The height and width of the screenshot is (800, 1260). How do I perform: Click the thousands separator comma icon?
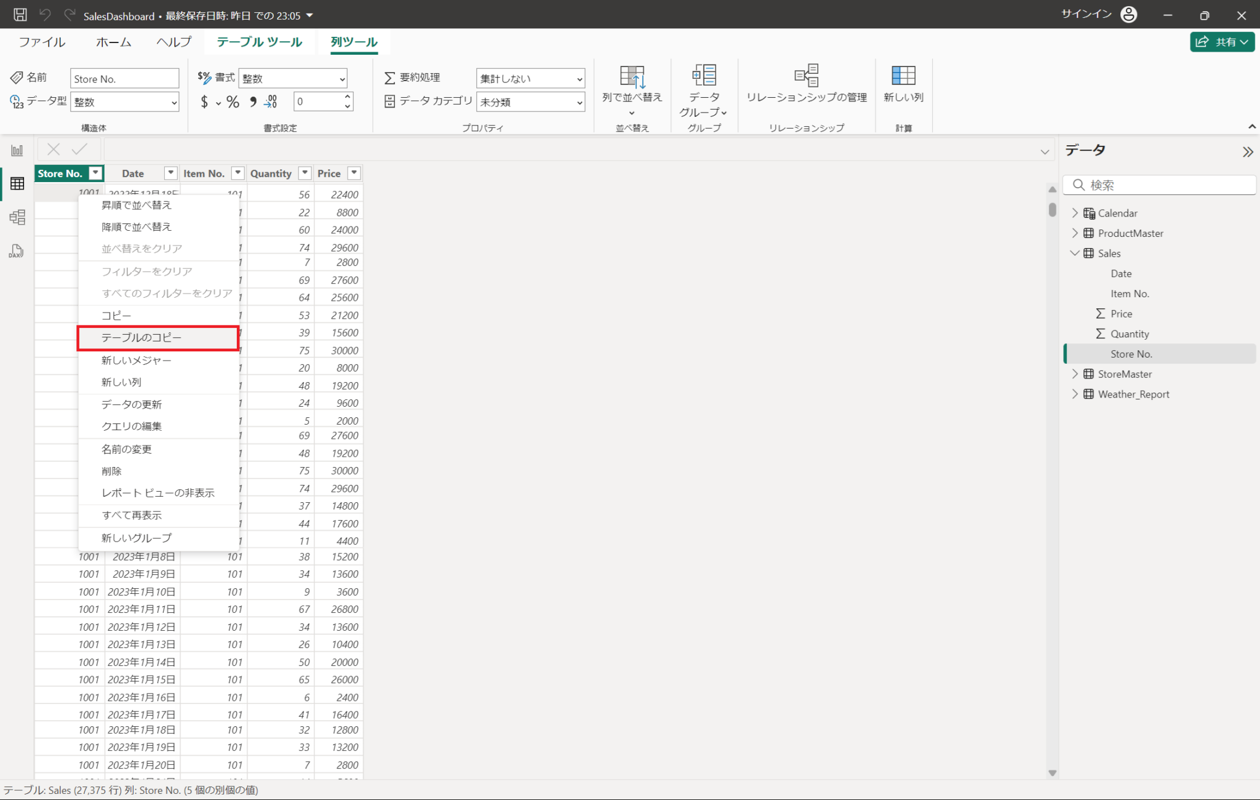tap(253, 102)
